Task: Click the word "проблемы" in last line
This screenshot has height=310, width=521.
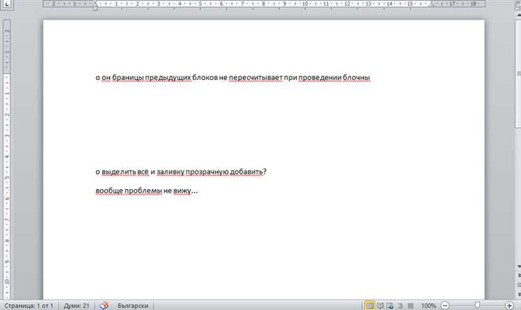Action: (x=143, y=191)
